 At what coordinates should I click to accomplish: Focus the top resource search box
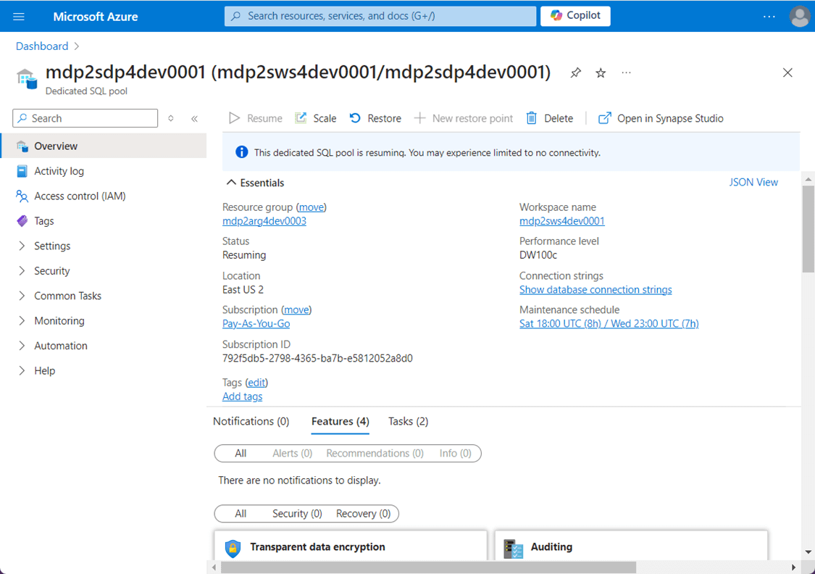pos(380,16)
